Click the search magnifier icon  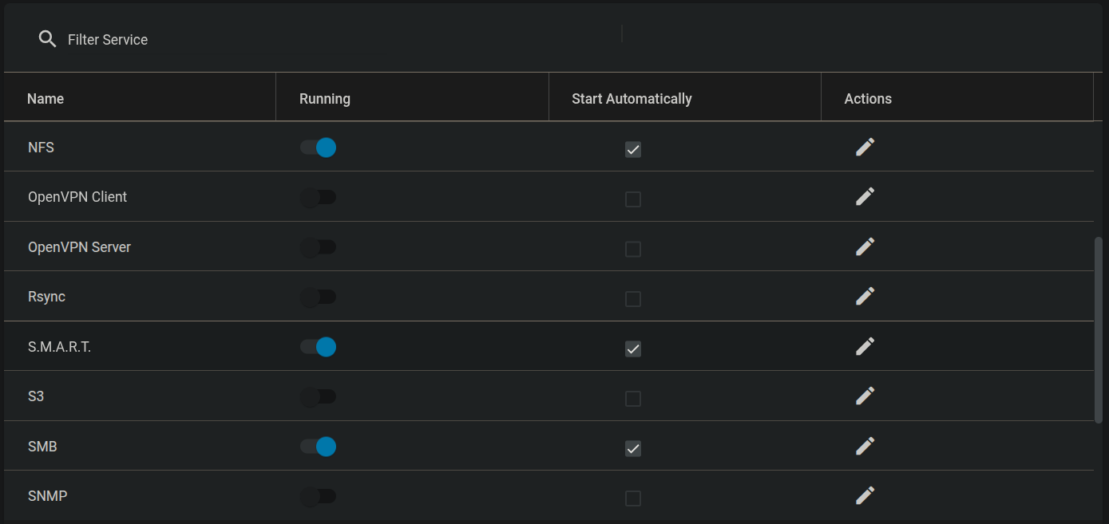47,39
